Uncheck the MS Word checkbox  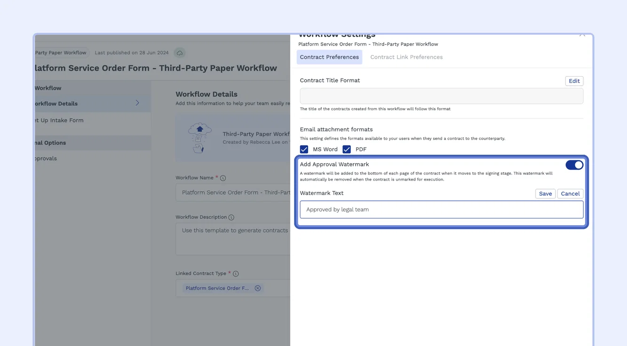(x=304, y=149)
